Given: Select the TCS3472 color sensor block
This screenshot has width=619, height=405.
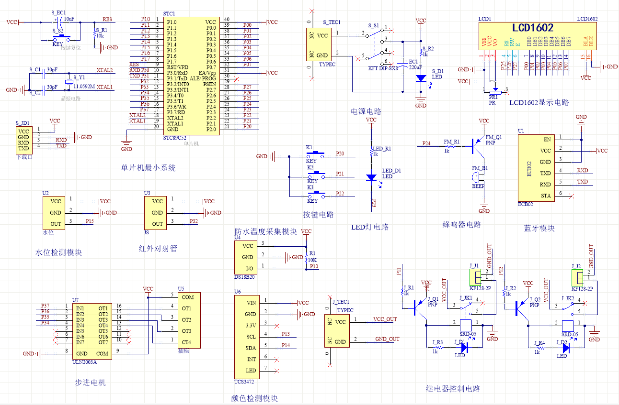Looking at the screenshot, I should point(247,337).
